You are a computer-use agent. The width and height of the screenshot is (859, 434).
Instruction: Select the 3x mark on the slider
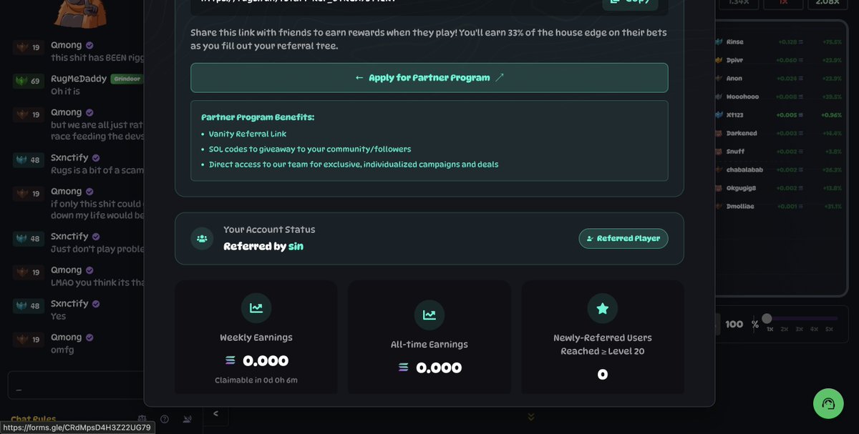pyautogui.click(x=799, y=329)
